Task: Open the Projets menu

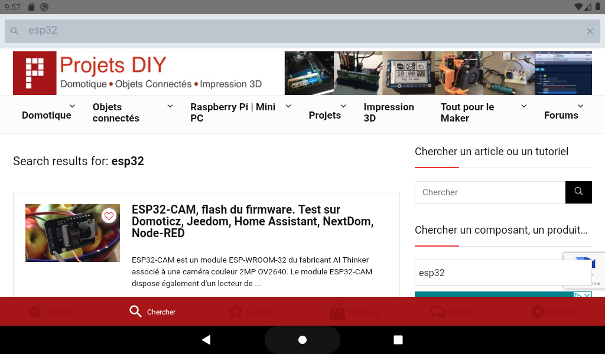Action: pos(324,115)
